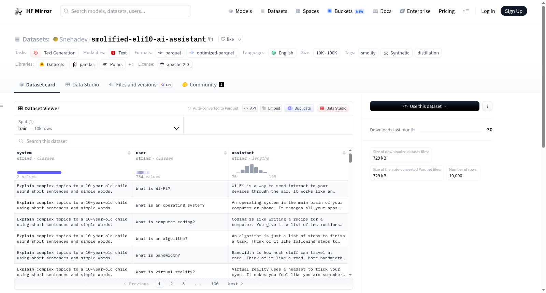The height and width of the screenshot is (293, 546).
Task: Open Enterprise in the top navigation
Action: tap(415, 11)
